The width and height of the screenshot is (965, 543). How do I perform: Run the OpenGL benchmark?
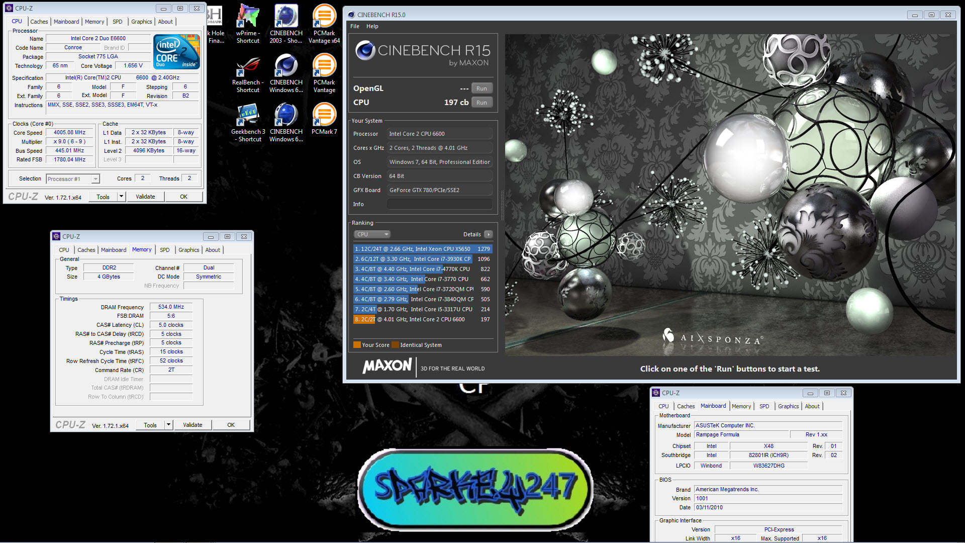coord(481,88)
